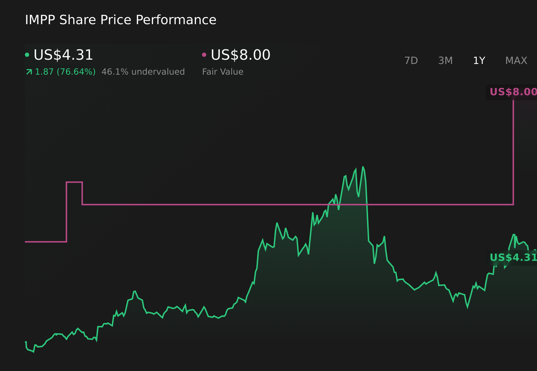Switch to the 3M time range
The width and height of the screenshot is (537, 371).
pos(445,60)
